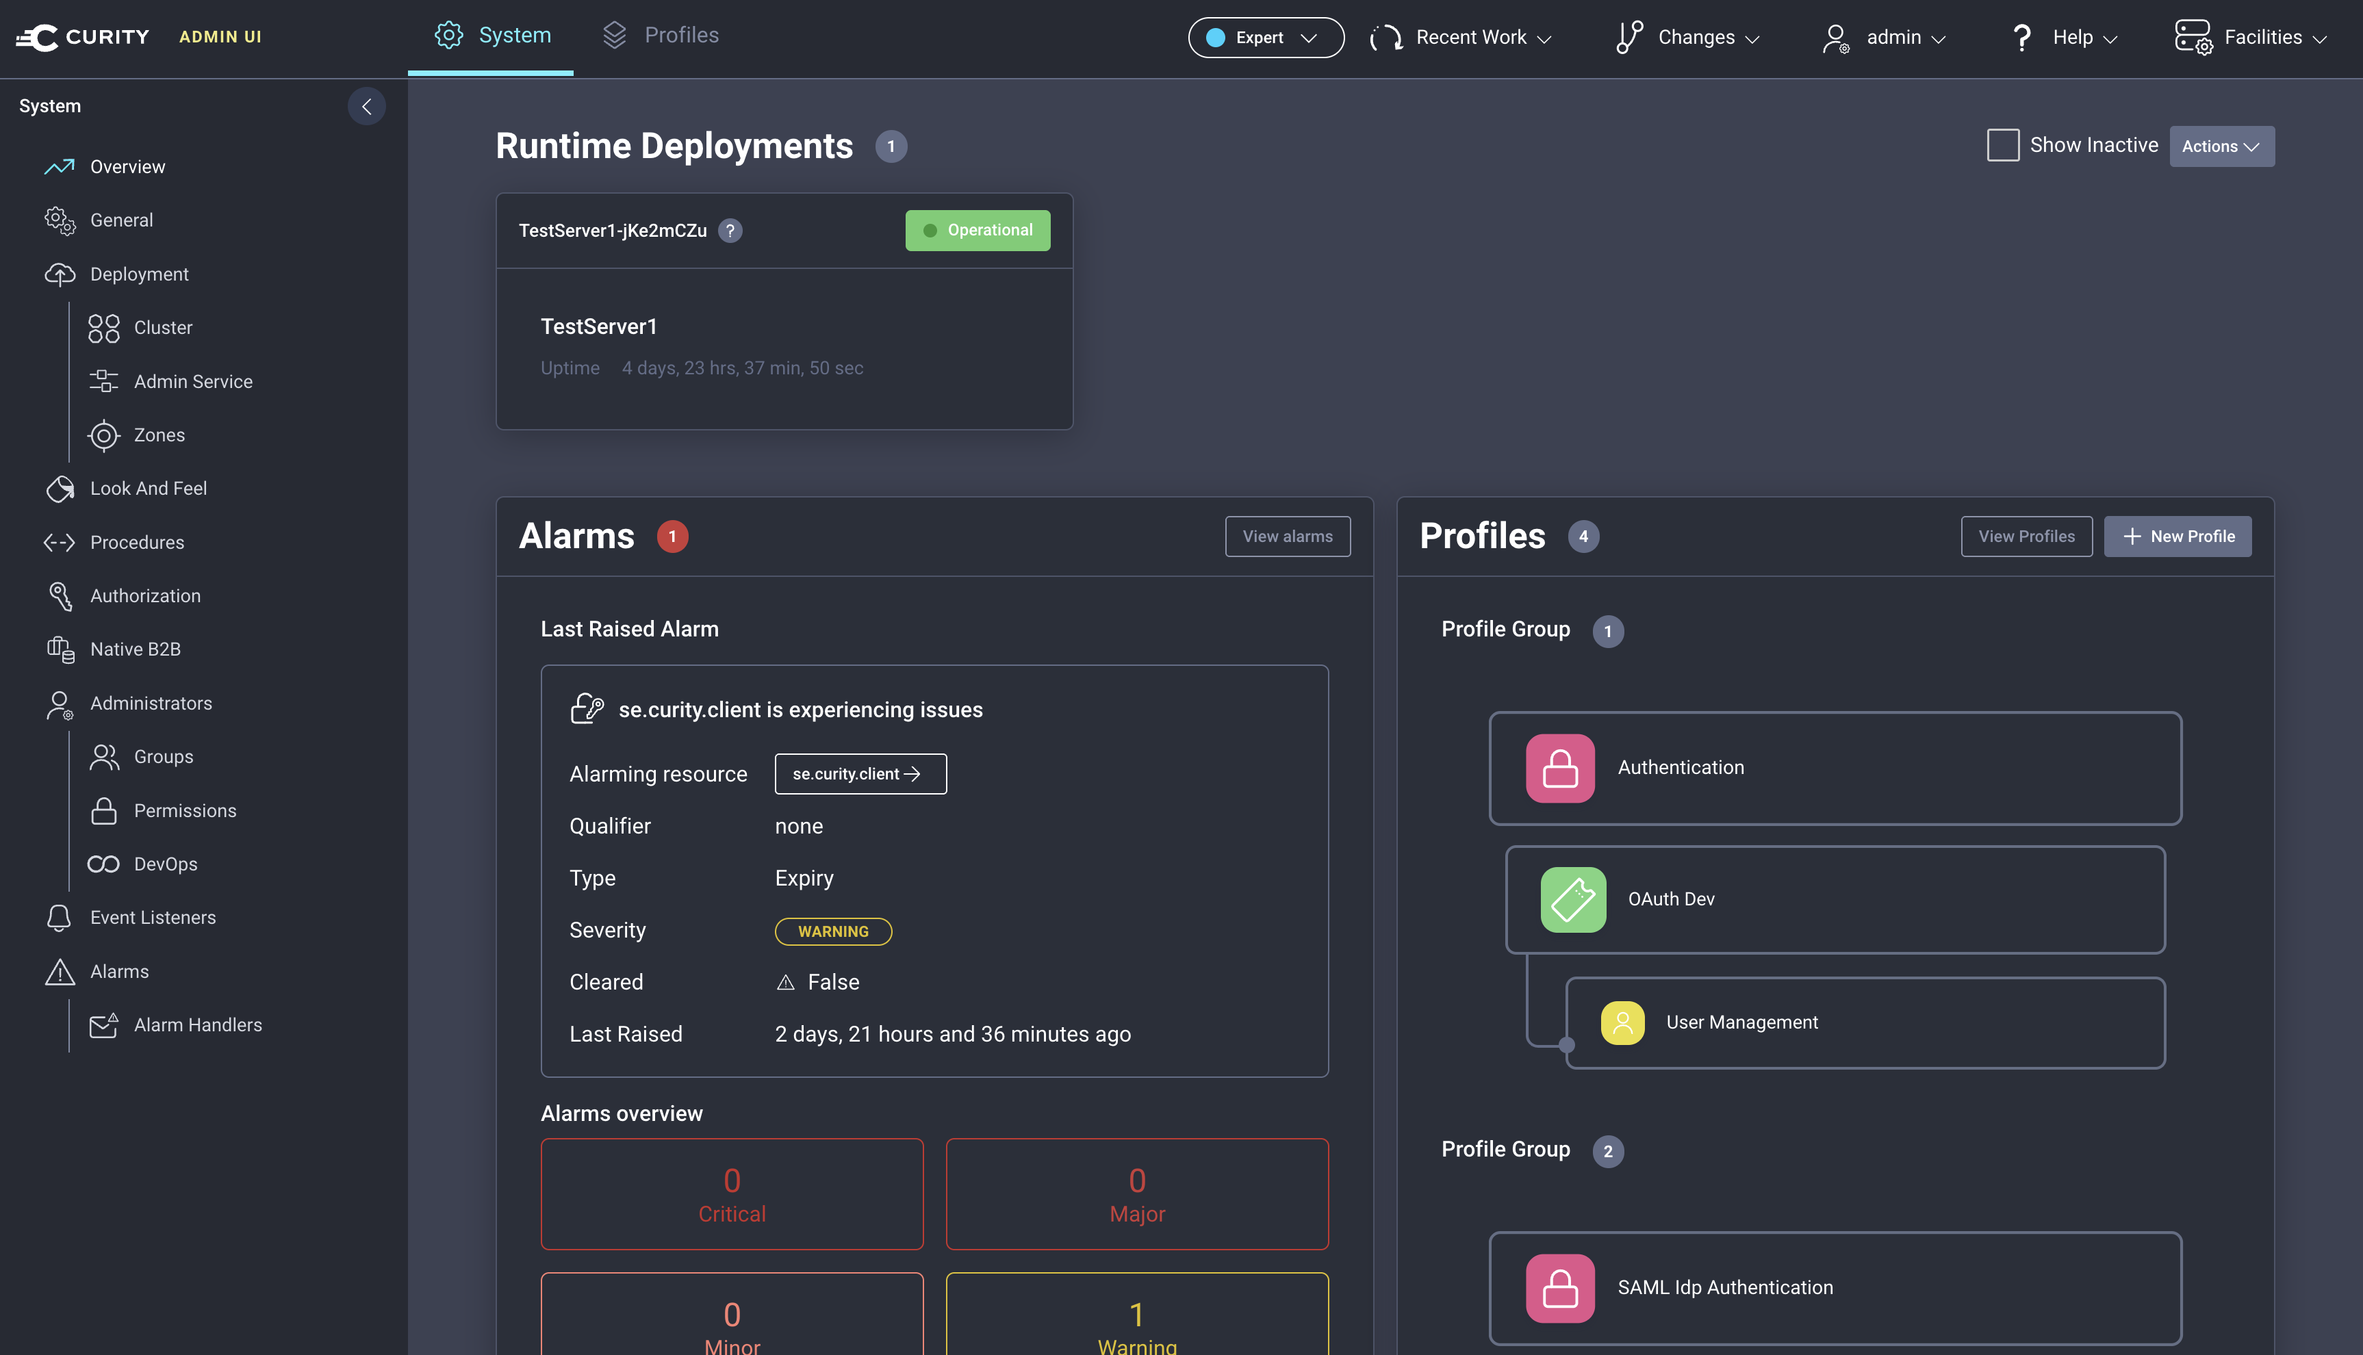The height and width of the screenshot is (1355, 2363).
Task: Open Authorization via the key icon
Action: pyautogui.click(x=60, y=595)
